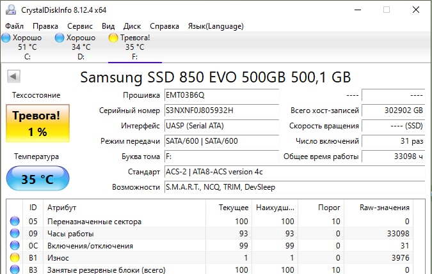Select the Включения/отключения row

click(x=209, y=245)
